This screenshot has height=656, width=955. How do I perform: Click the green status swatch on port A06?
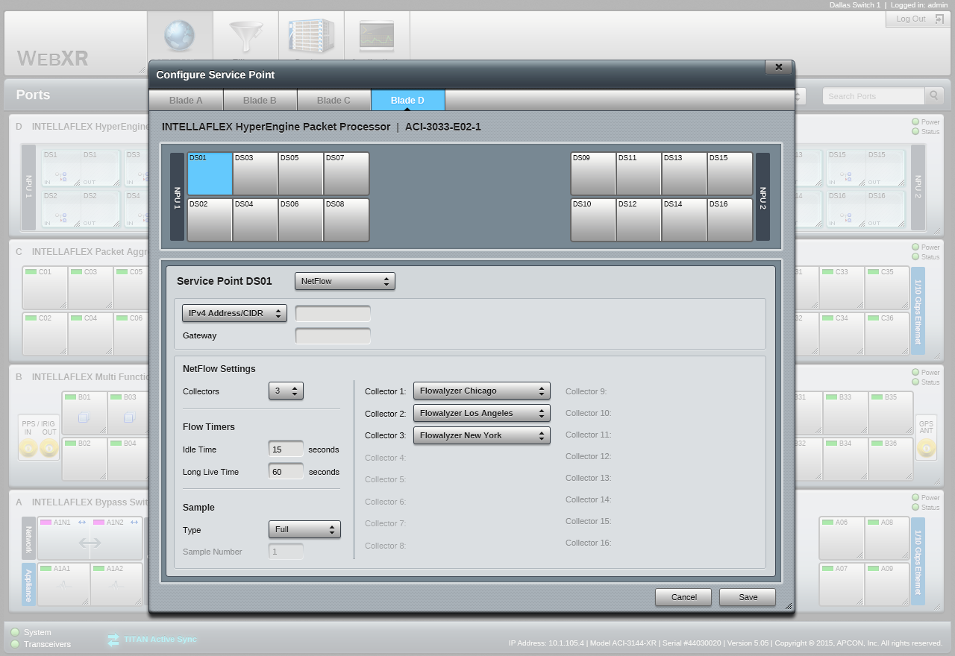[x=827, y=523]
